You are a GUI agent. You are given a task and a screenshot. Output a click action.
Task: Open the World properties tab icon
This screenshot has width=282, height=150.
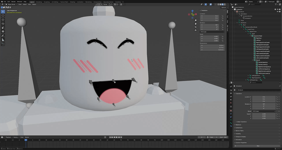(231, 103)
